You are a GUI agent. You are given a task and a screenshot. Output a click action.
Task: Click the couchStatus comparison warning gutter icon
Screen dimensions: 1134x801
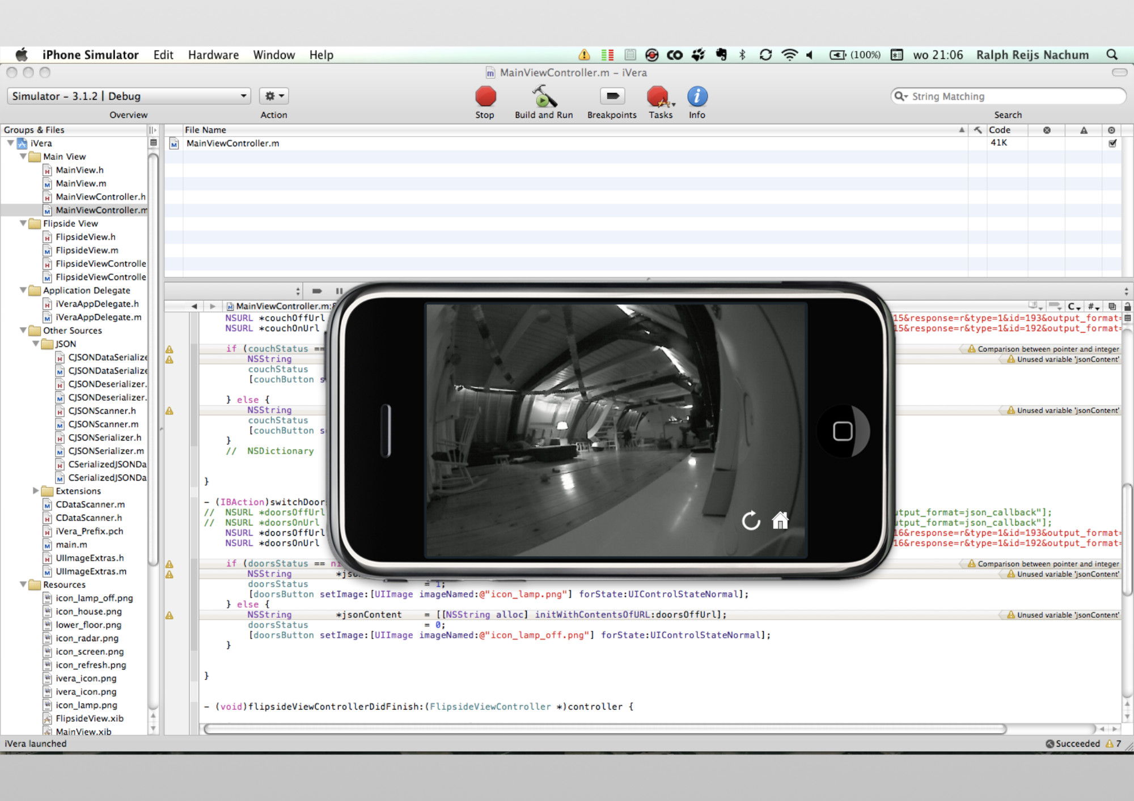click(169, 349)
